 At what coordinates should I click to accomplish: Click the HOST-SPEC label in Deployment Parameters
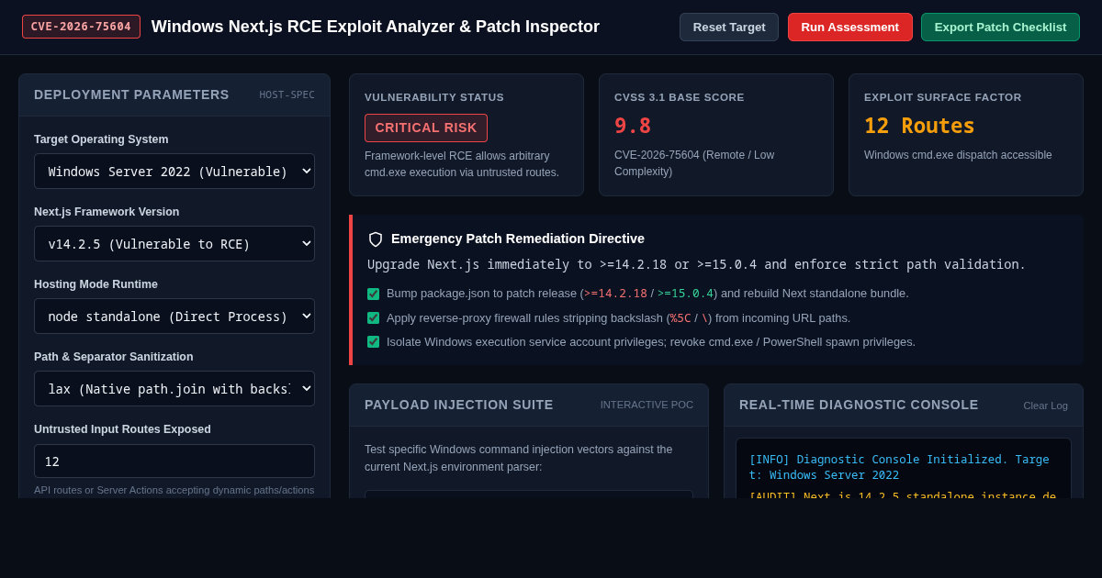pos(287,94)
